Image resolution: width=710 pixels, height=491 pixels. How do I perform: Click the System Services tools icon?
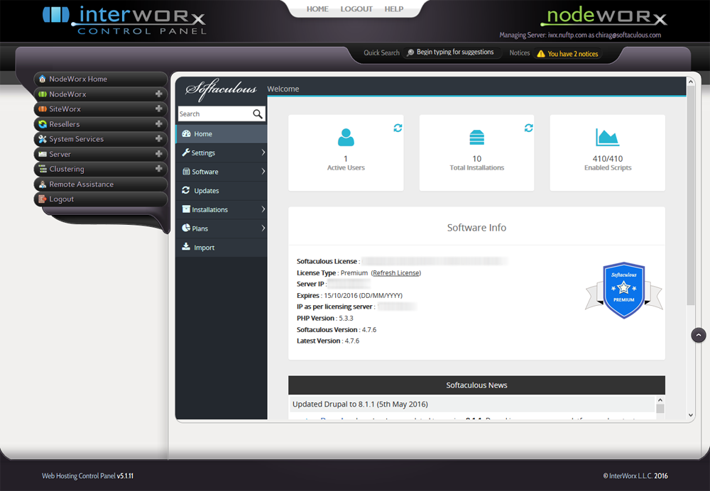[43, 139]
